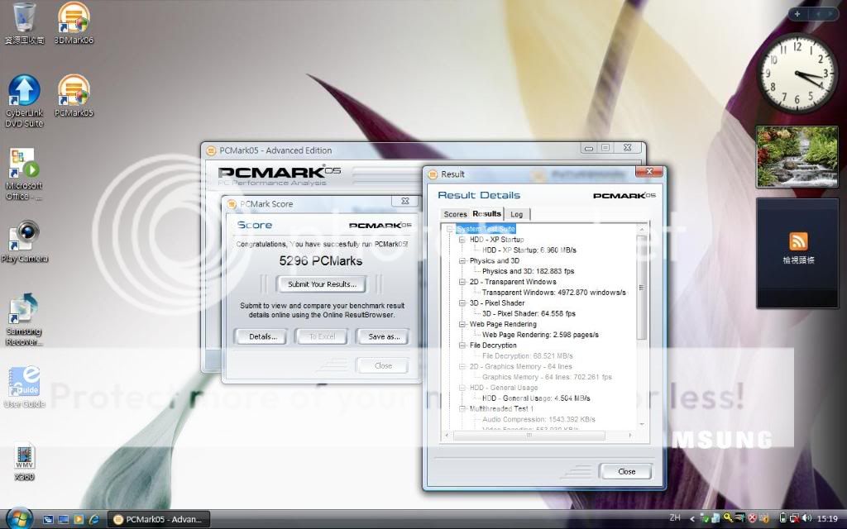Select '3D - Pixel Shader: 64.558 fps' result
Viewport: 847px width, 529px height.
click(x=529, y=313)
